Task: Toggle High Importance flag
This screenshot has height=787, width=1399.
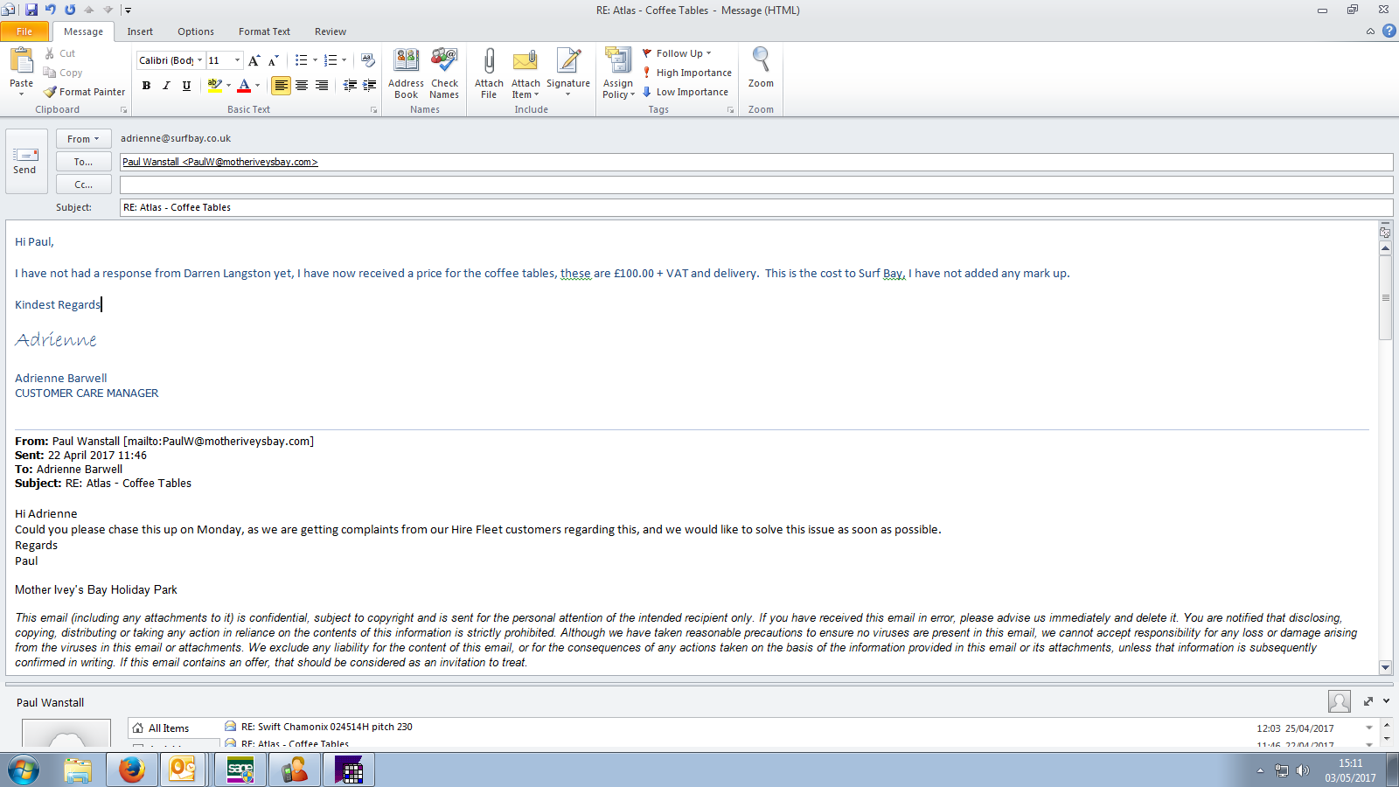Action: (x=686, y=73)
